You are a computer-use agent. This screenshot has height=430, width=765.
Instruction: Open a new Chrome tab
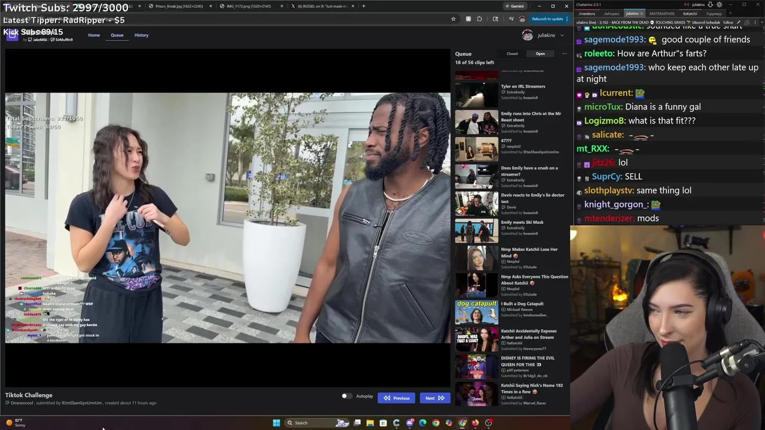click(x=363, y=6)
